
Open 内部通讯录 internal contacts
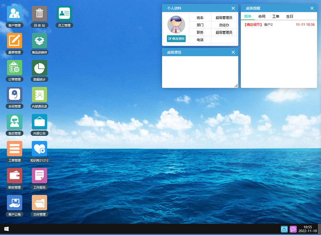click(39, 95)
